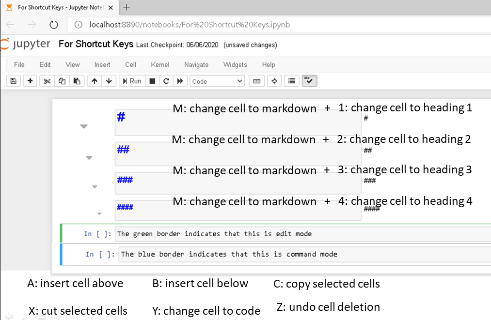Open the command palette keyboard icon
The image size is (491, 320).
pos(256,81)
